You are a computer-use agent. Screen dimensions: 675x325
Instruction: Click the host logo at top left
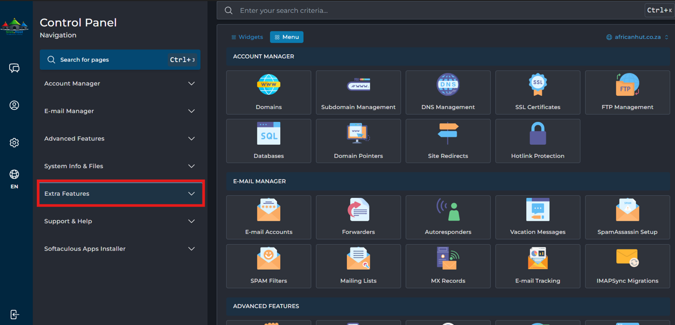click(15, 27)
